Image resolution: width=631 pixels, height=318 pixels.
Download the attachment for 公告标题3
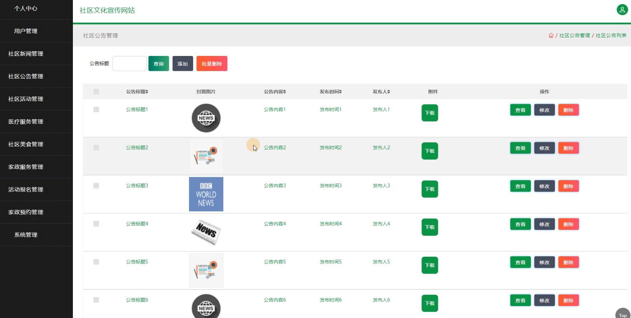point(430,189)
